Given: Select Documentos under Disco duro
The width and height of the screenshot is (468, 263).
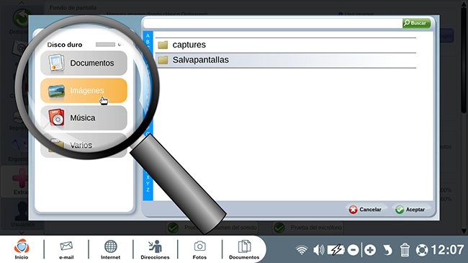Looking at the screenshot, I should [84, 63].
